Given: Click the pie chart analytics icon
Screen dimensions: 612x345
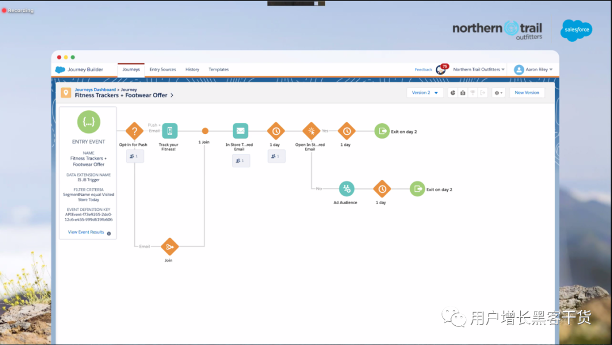Looking at the screenshot, I should 453,93.
